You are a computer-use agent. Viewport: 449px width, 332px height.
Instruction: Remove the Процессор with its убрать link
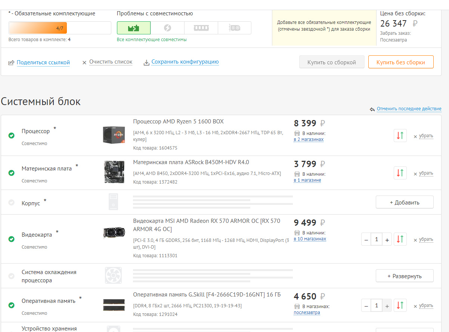426,136
